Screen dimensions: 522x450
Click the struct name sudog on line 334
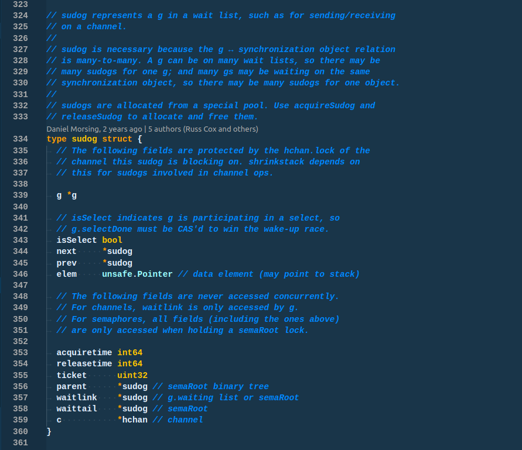click(x=84, y=139)
